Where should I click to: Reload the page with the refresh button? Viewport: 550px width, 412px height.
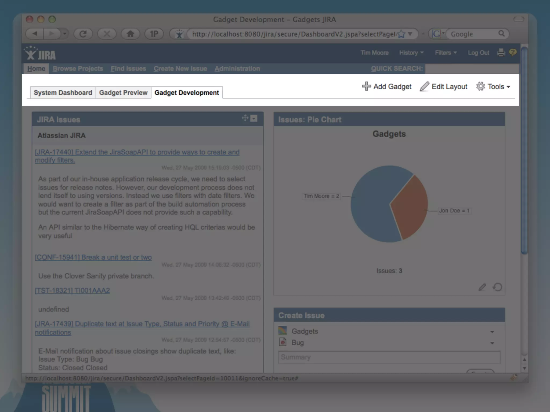coord(83,34)
